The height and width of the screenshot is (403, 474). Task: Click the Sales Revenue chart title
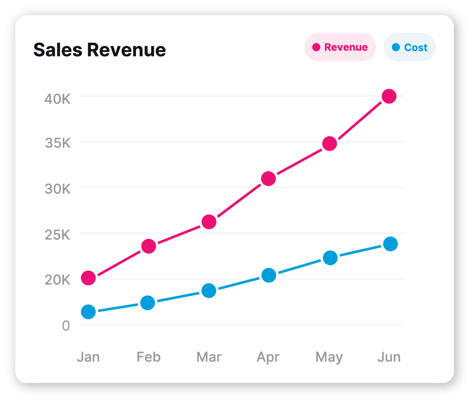(x=100, y=50)
